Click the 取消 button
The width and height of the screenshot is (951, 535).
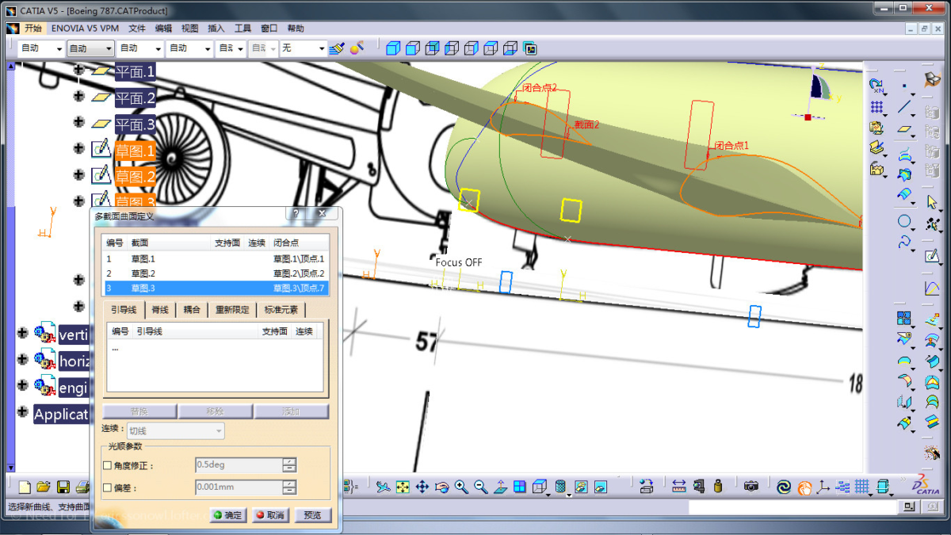point(271,515)
